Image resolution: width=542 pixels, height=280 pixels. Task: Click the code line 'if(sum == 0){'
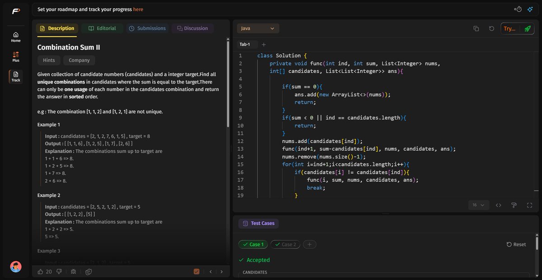pyautogui.click(x=303, y=87)
